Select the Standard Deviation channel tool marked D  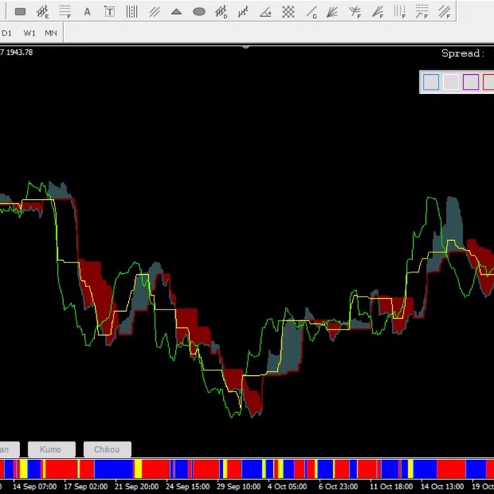click(222, 12)
